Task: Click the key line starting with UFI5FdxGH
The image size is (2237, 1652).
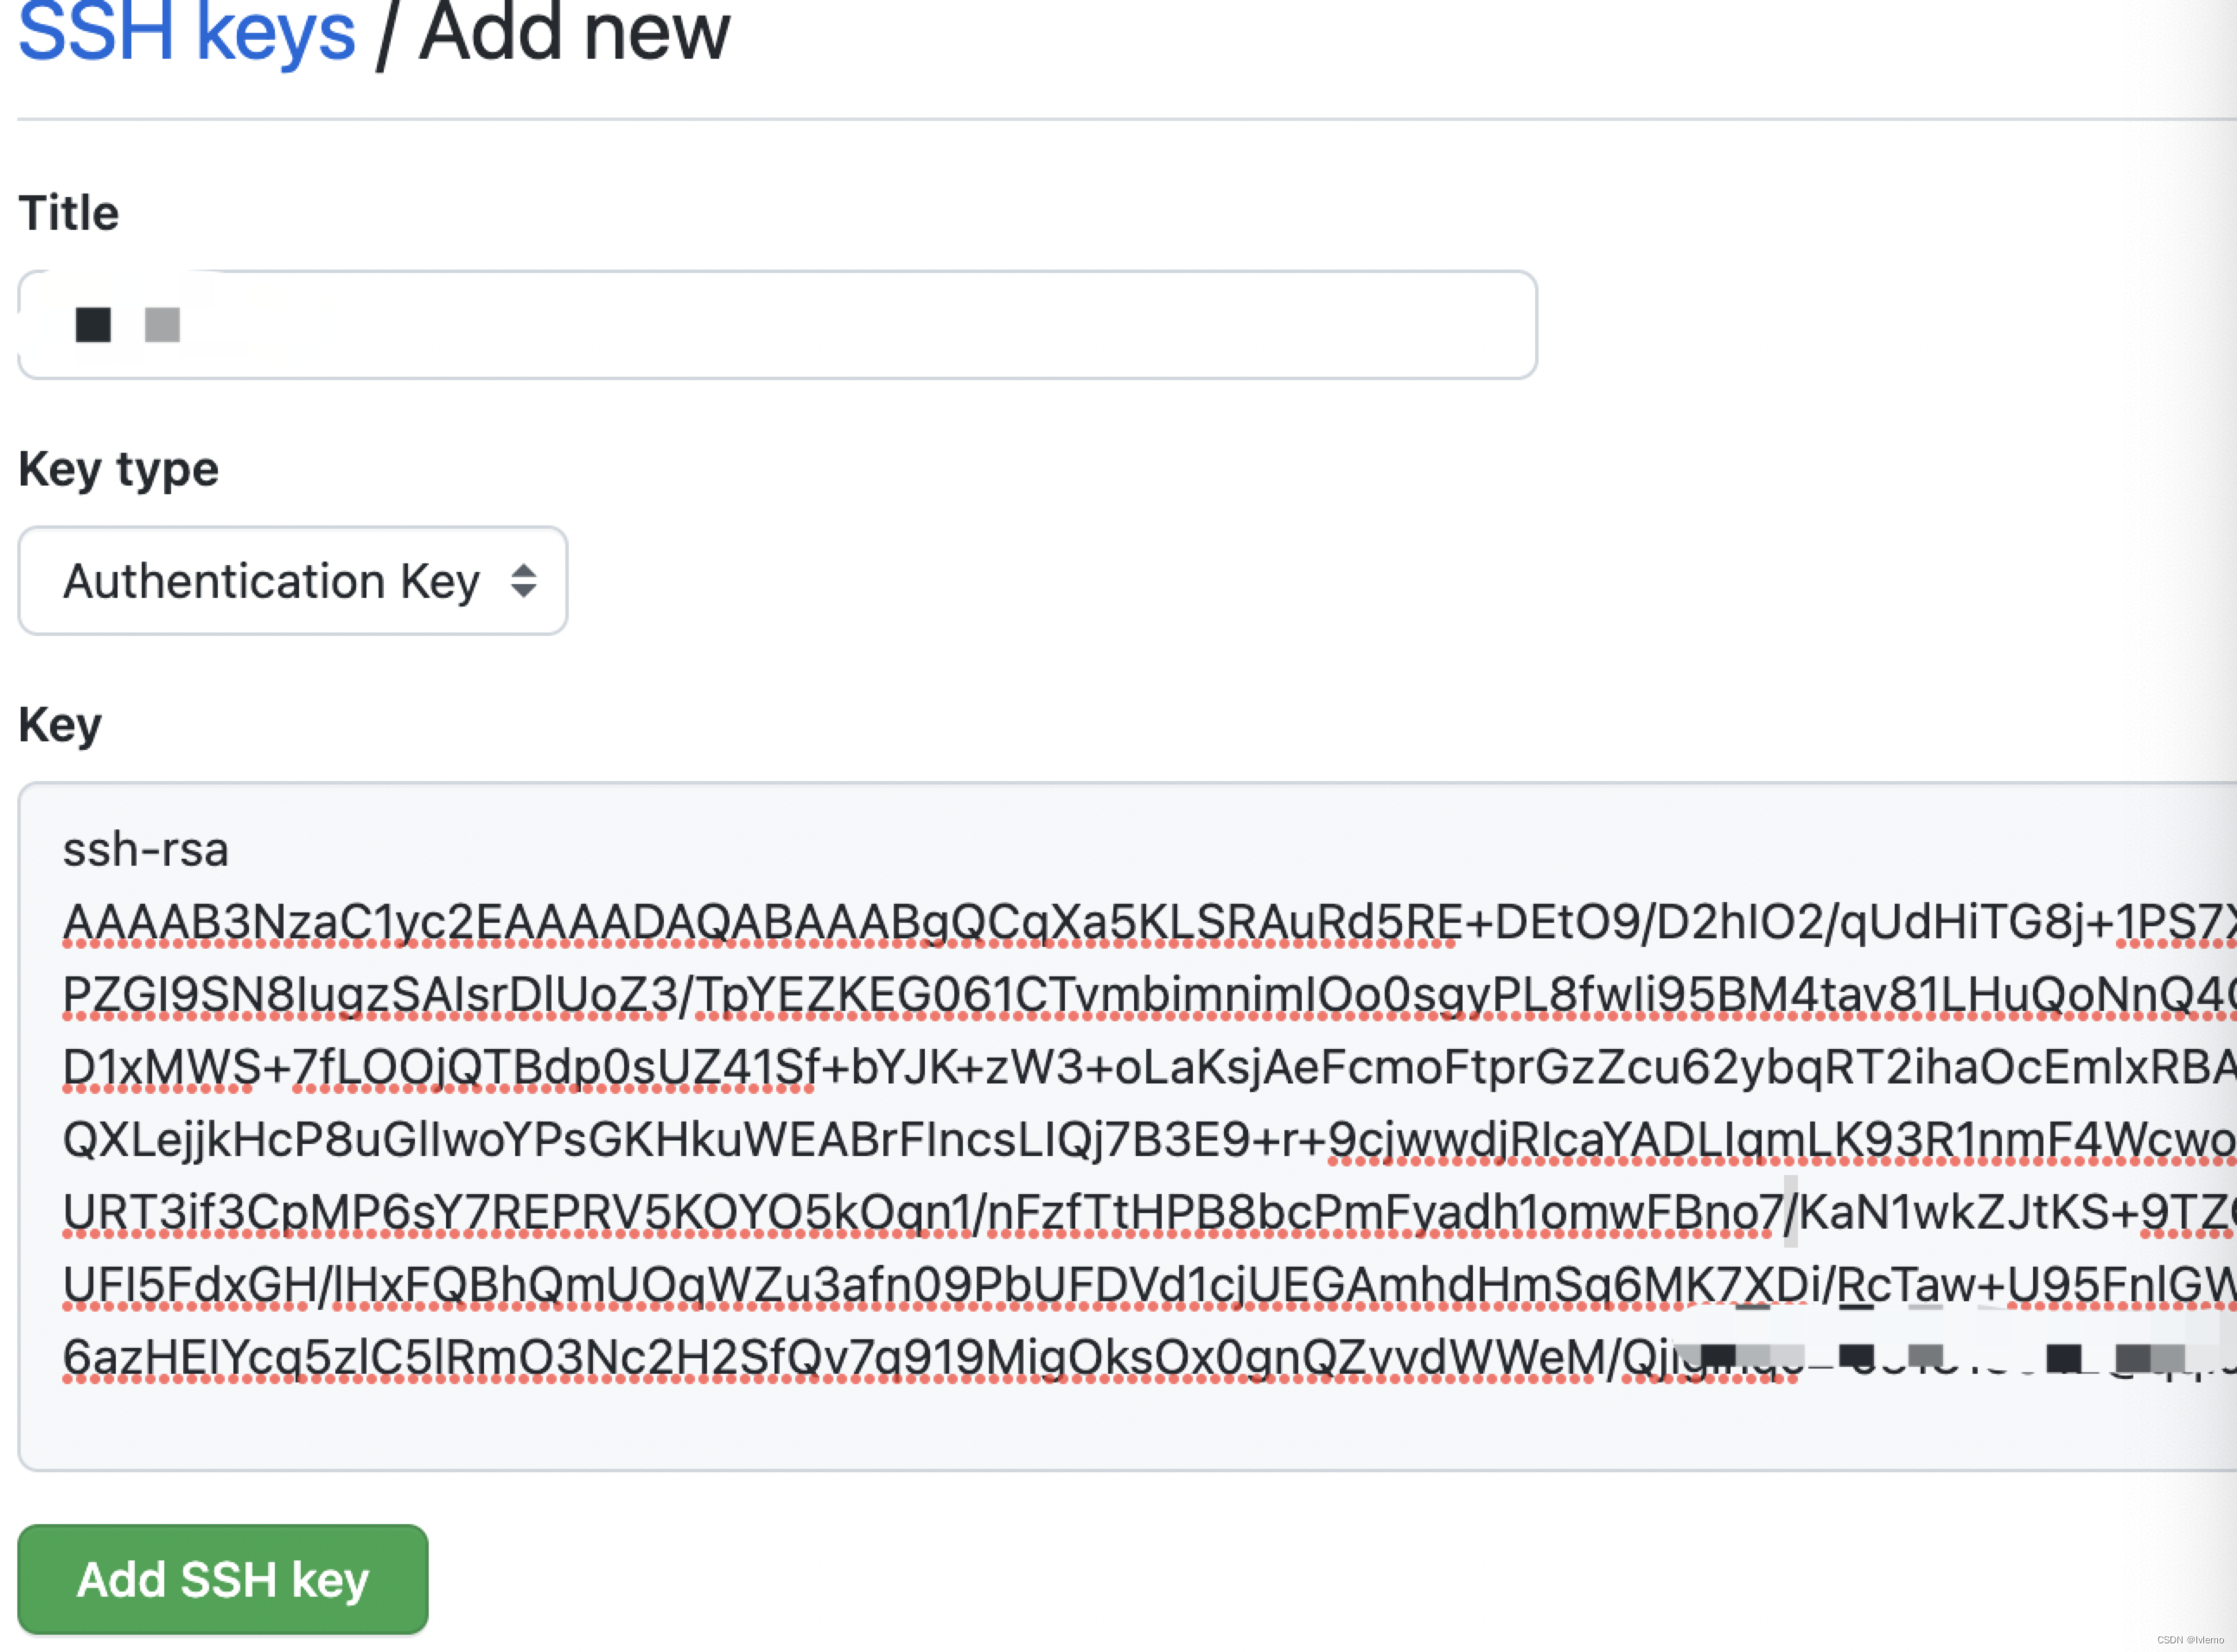Action: pos(1149,1286)
